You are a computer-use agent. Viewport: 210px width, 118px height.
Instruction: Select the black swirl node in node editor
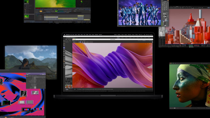[x=24, y=94]
